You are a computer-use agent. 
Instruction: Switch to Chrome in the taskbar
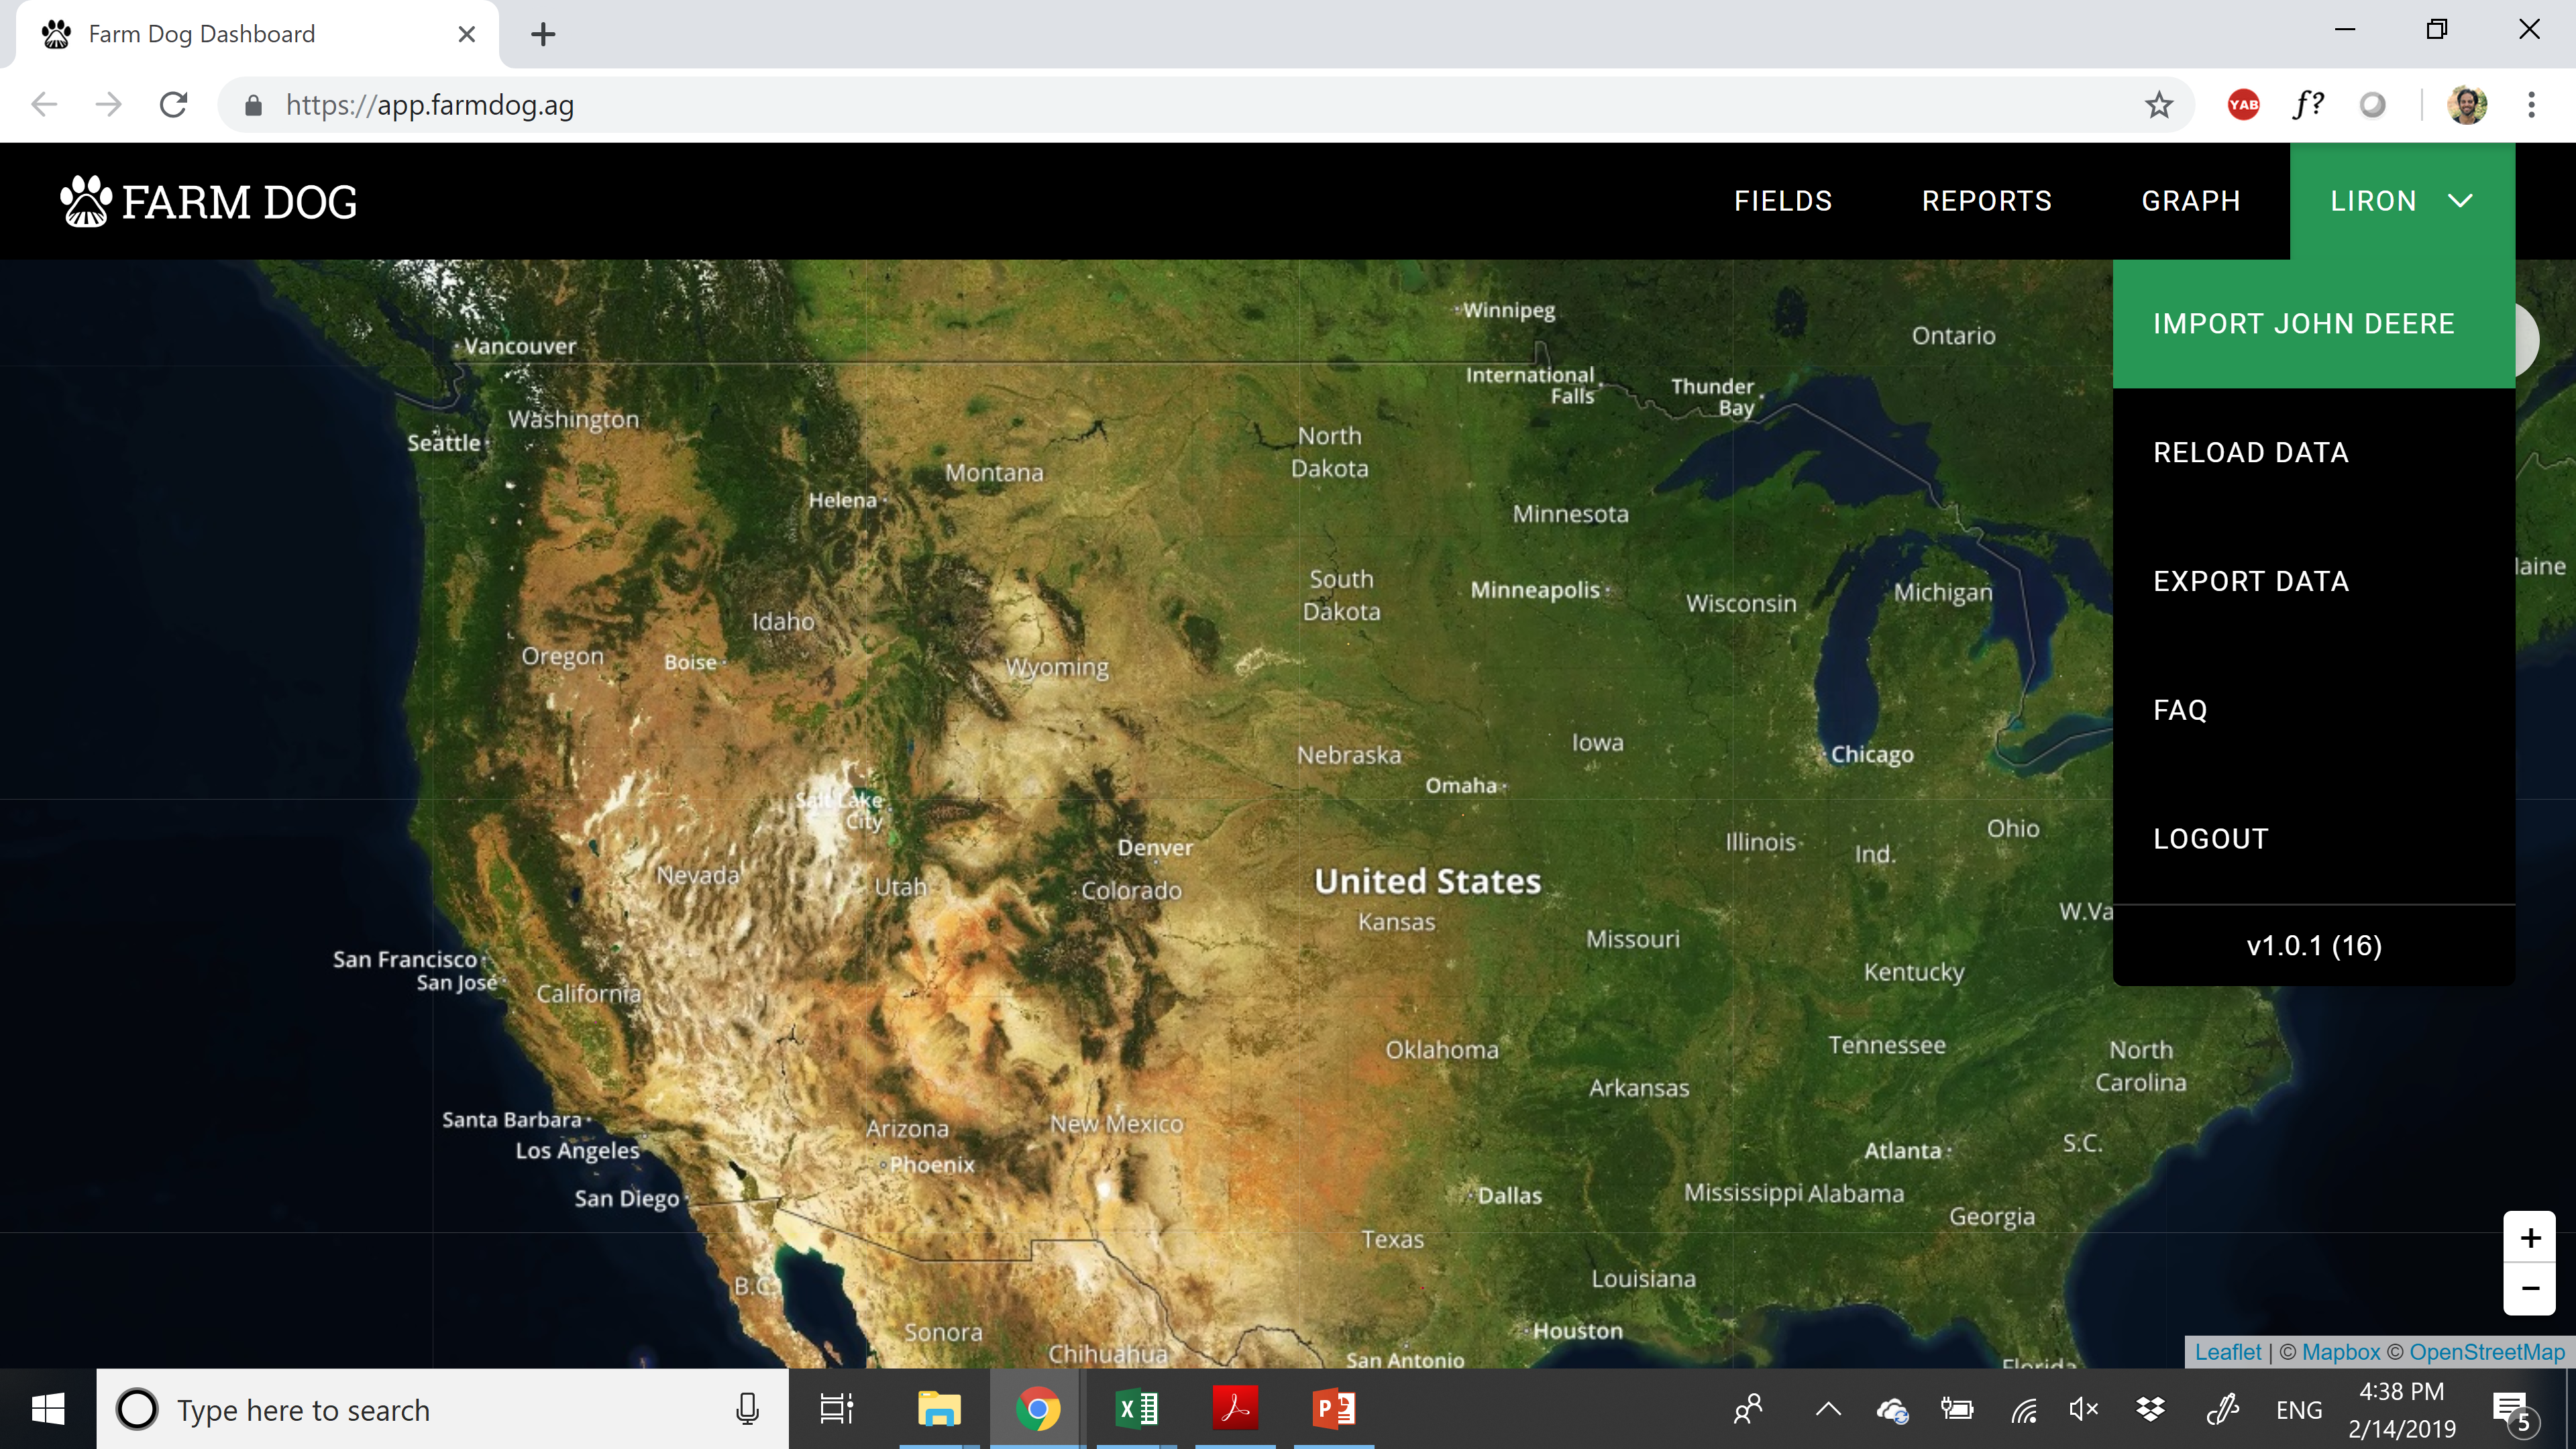click(1037, 1409)
